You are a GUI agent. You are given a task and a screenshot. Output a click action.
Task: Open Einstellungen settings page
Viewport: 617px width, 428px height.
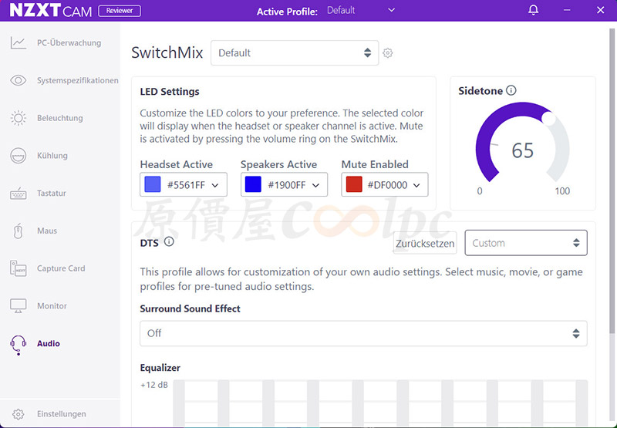pos(62,414)
